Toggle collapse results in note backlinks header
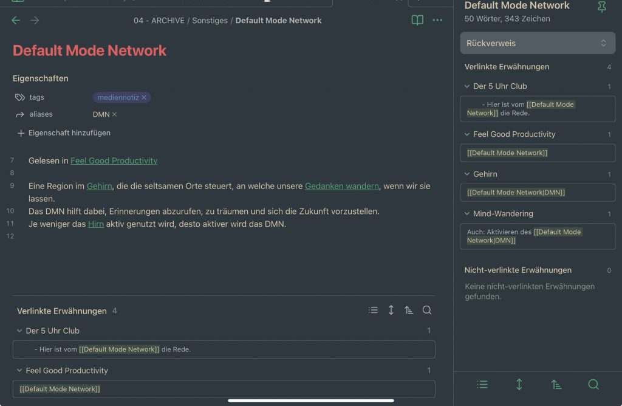 pos(373,311)
